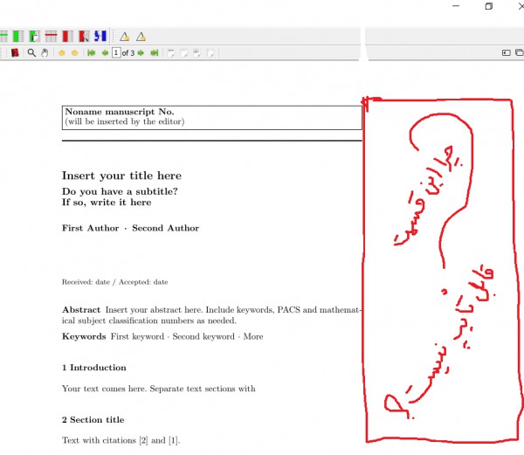Image resolution: width=524 pixels, height=455 pixels.
Task: Restore down the application window
Action: coord(489,6)
